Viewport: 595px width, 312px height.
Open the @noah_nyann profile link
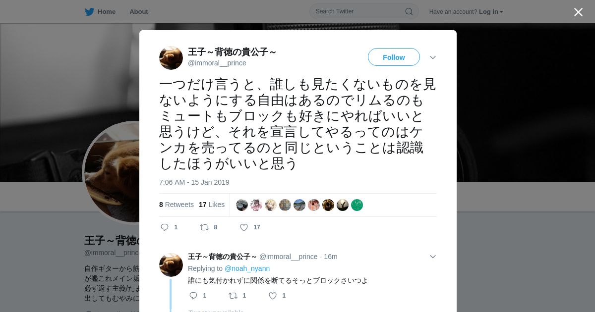pyautogui.click(x=247, y=268)
